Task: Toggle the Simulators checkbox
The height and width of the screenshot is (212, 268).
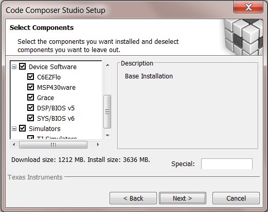Action: (22, 128)
